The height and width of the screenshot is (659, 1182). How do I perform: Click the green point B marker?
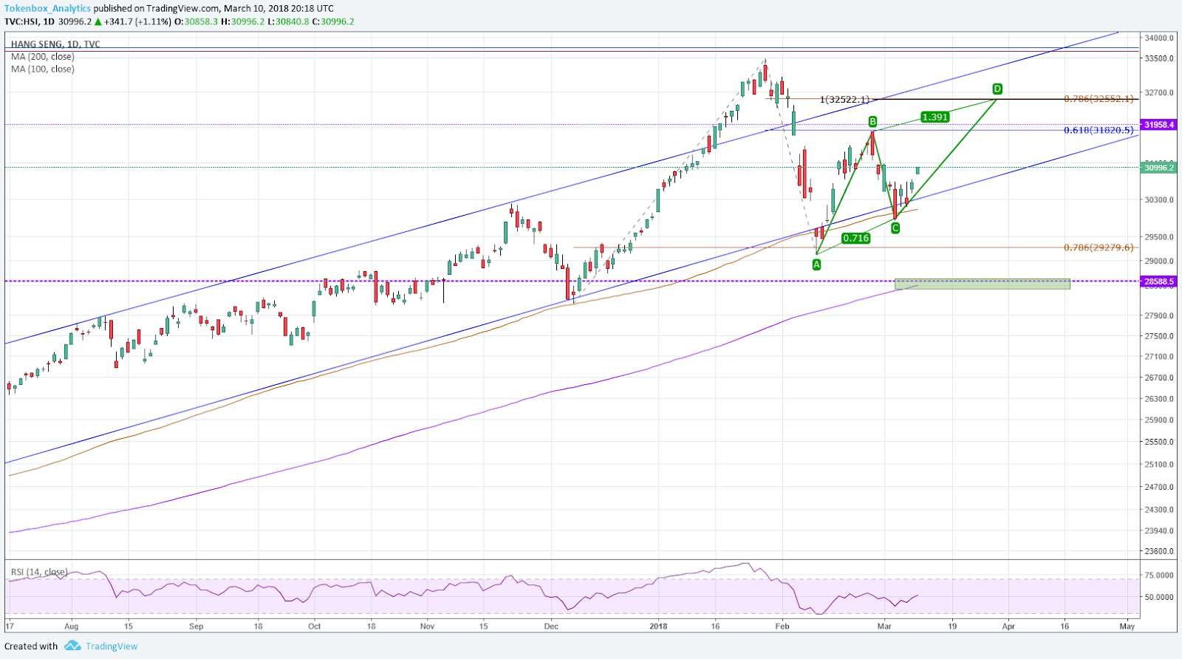coord(872,122)
